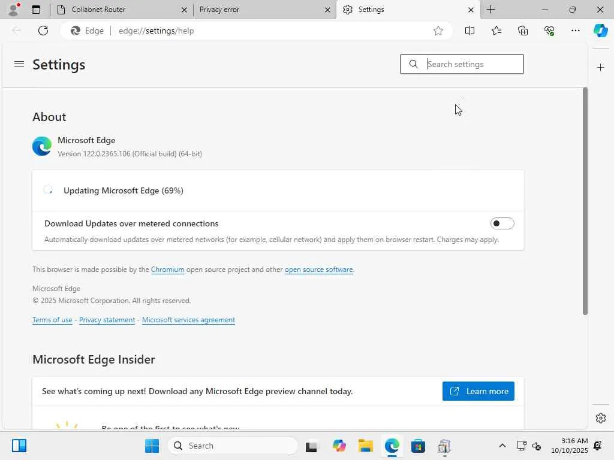This screenshot has height=460, width=614.
Task: Open the split screen icon
Action: point(469,31)
